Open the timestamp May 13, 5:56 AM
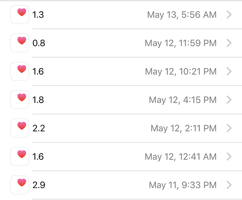The image size is (242, 200). 182,15
